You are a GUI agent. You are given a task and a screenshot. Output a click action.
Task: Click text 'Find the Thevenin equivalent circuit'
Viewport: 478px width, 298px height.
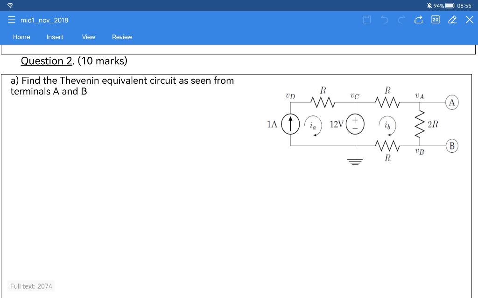pos(99,81)
